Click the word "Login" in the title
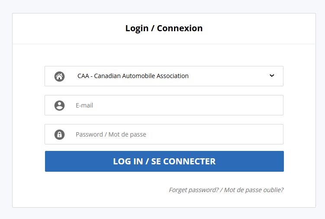The image size is (325, 219). click(137, 29)
